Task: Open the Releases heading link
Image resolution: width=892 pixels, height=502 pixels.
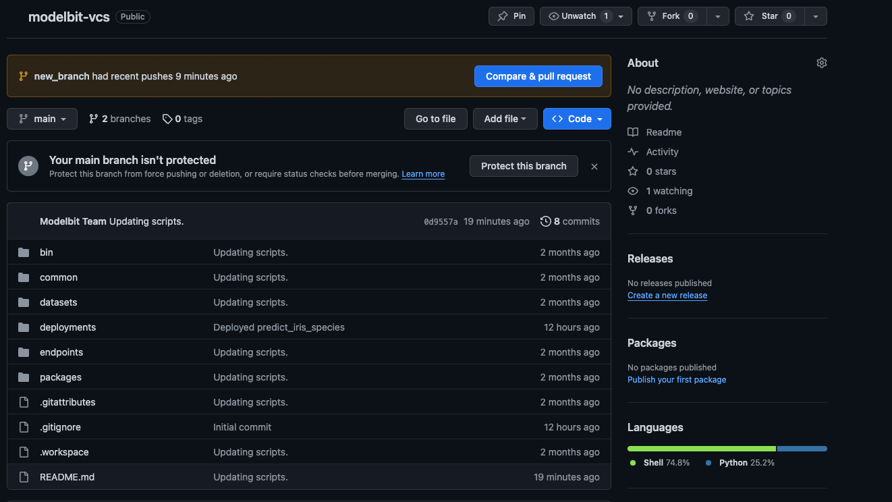Action: [650, 258]
